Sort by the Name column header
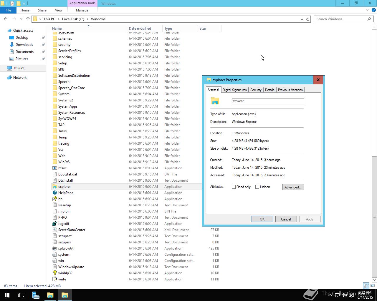Viewport: 377px width, 301px height. pyautogui.click(x=88, y=29)
